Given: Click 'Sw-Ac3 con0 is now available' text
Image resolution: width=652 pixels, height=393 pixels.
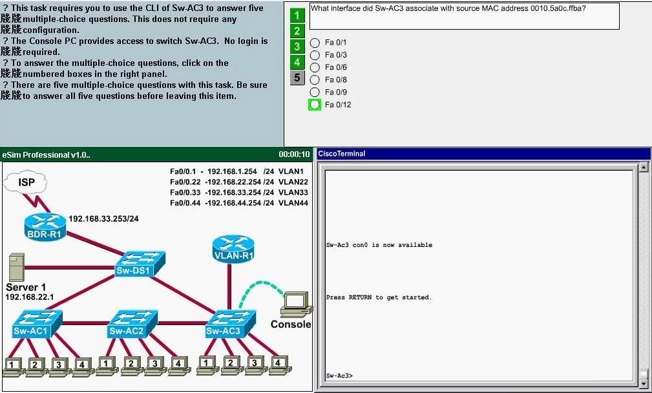Looking at the screenshot, I should (379, 245).
